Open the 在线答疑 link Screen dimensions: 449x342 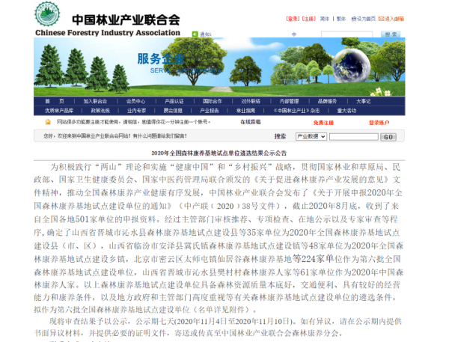(251, 121)
